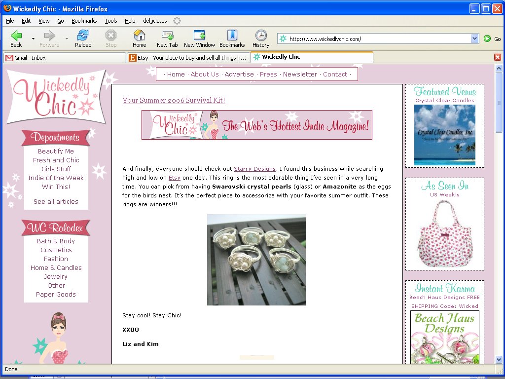Open the Newsletter link

pyautogui.click(x=300, y=74)
